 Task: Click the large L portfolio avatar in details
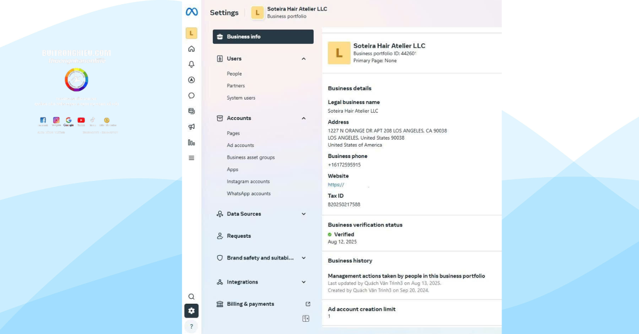click(339, 53)
